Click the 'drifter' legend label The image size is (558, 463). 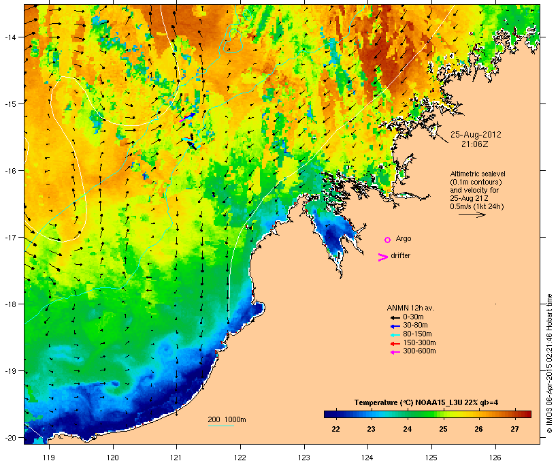[x=400, y=256]
